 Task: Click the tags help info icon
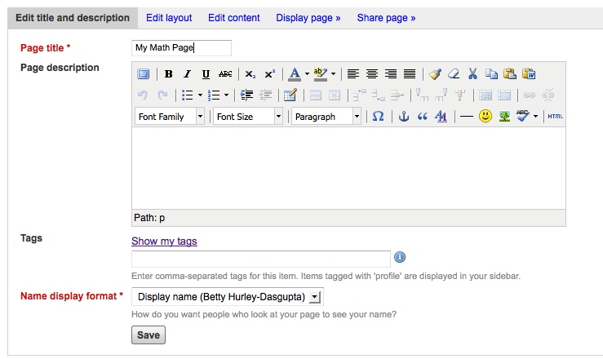[400, 258]
